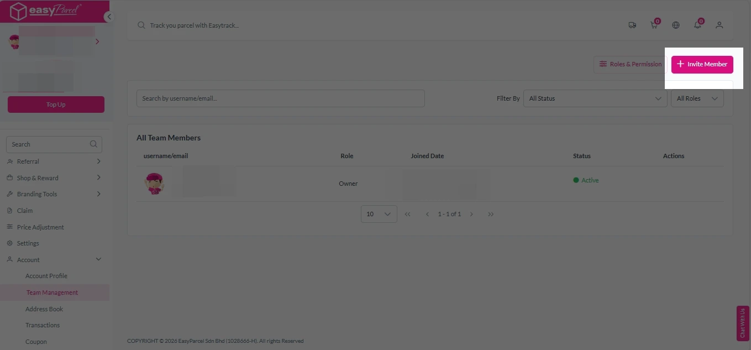Open Account Profile in sidebar
The height and width of the screenshot is (350, 751).
click(46, 276)
